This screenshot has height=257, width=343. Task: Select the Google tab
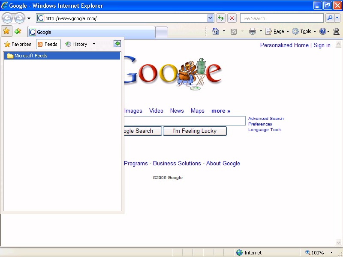91,32
